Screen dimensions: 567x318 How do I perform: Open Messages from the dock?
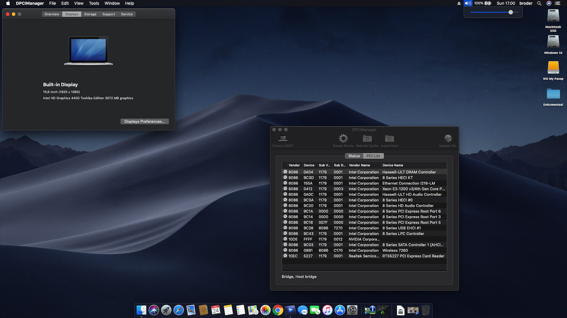click(303, 310)
